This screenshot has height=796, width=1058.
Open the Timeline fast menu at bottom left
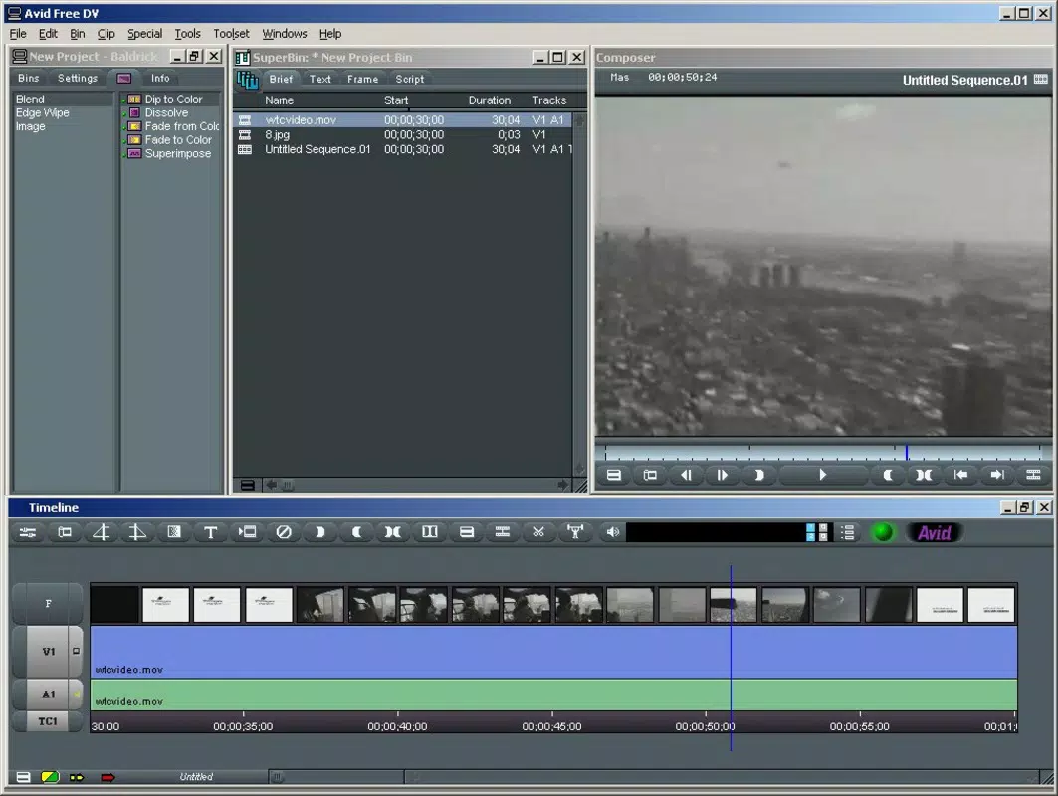(x=23, y=777)
